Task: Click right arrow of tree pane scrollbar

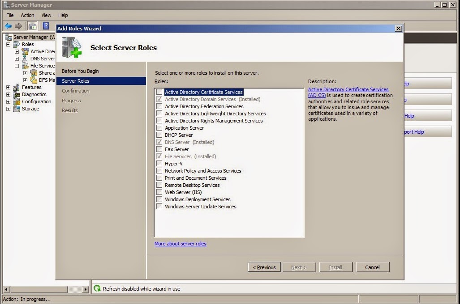Action: tap(86, 289)
